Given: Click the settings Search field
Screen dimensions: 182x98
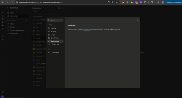Looking at the screenshot, I should [x=55, y=20].
